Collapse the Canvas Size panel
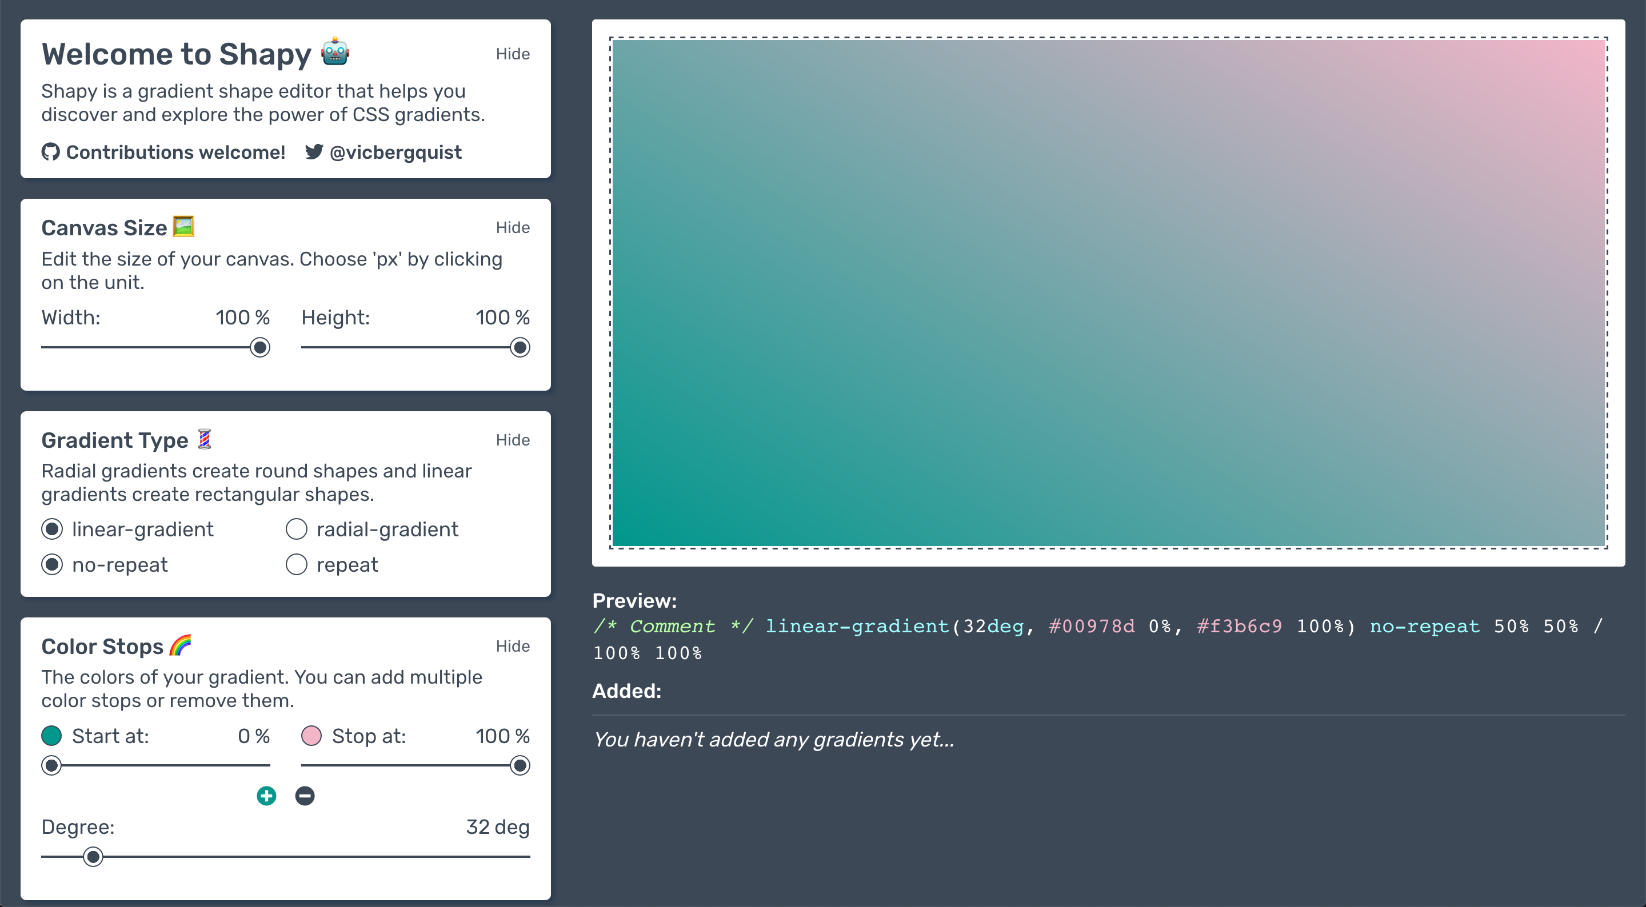Image resolution: width=1646 pixels, height=907 pixels. point(513,228)
